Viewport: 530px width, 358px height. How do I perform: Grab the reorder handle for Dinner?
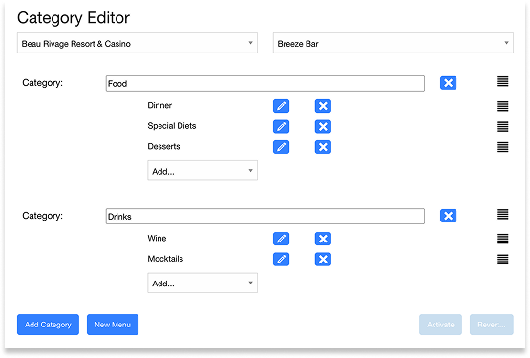502,106
